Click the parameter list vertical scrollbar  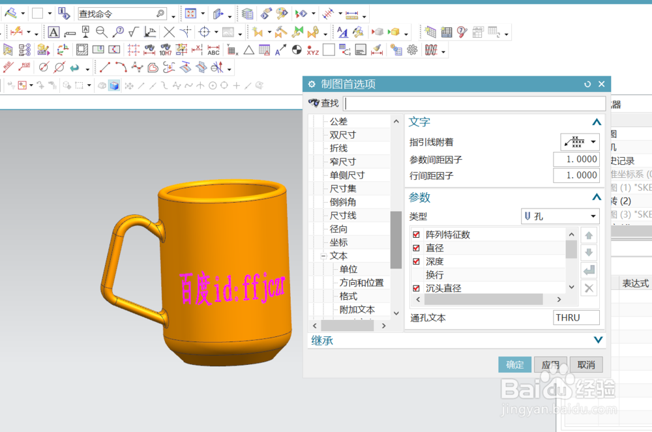[571, 249]
